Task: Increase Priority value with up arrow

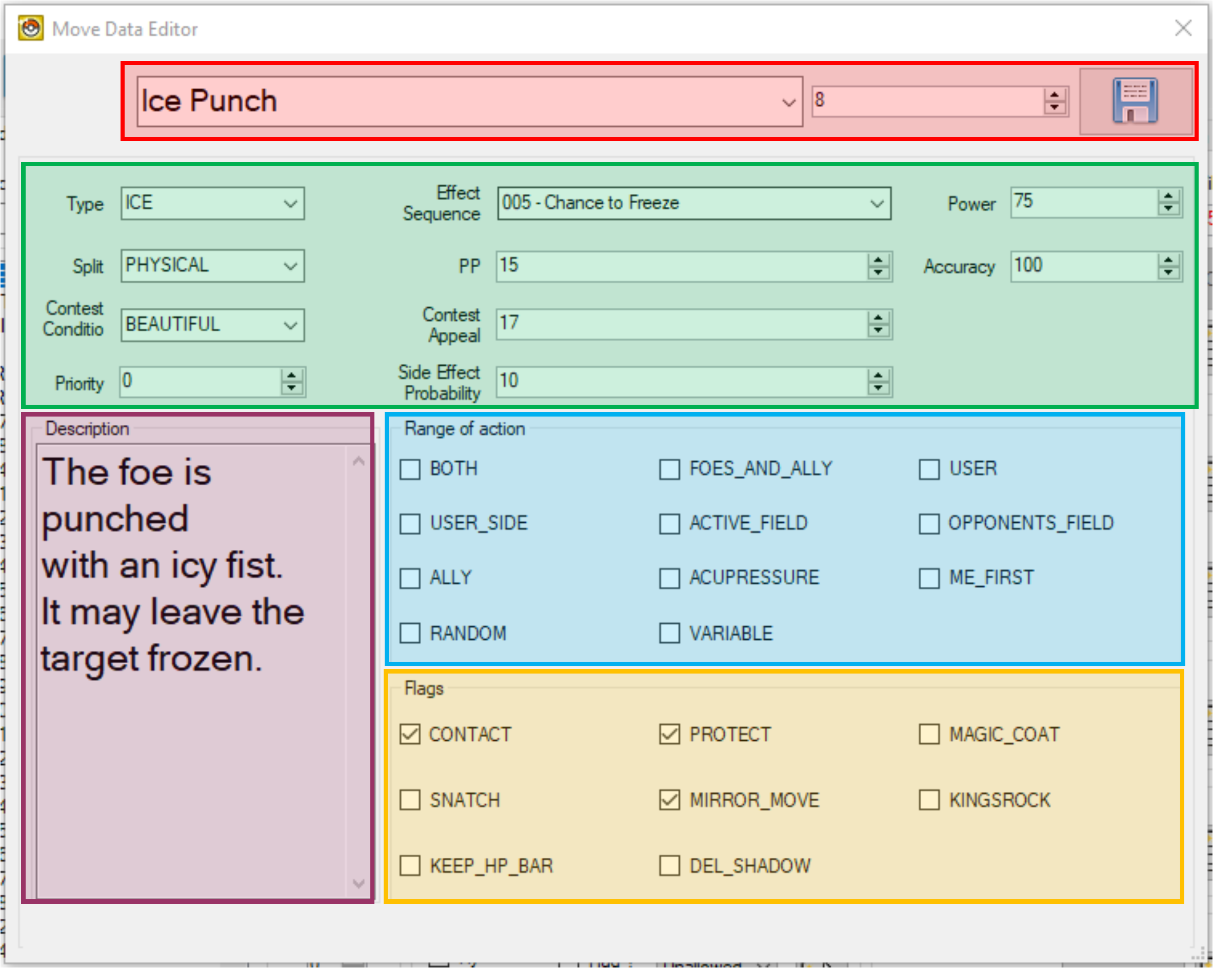Action: [x=291, y=376]
